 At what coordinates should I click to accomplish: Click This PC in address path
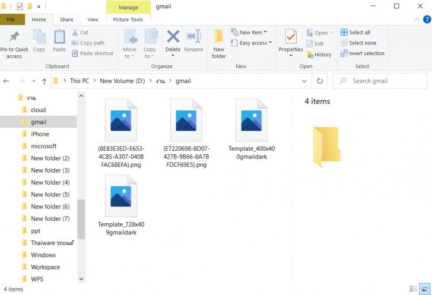[80, 81]
